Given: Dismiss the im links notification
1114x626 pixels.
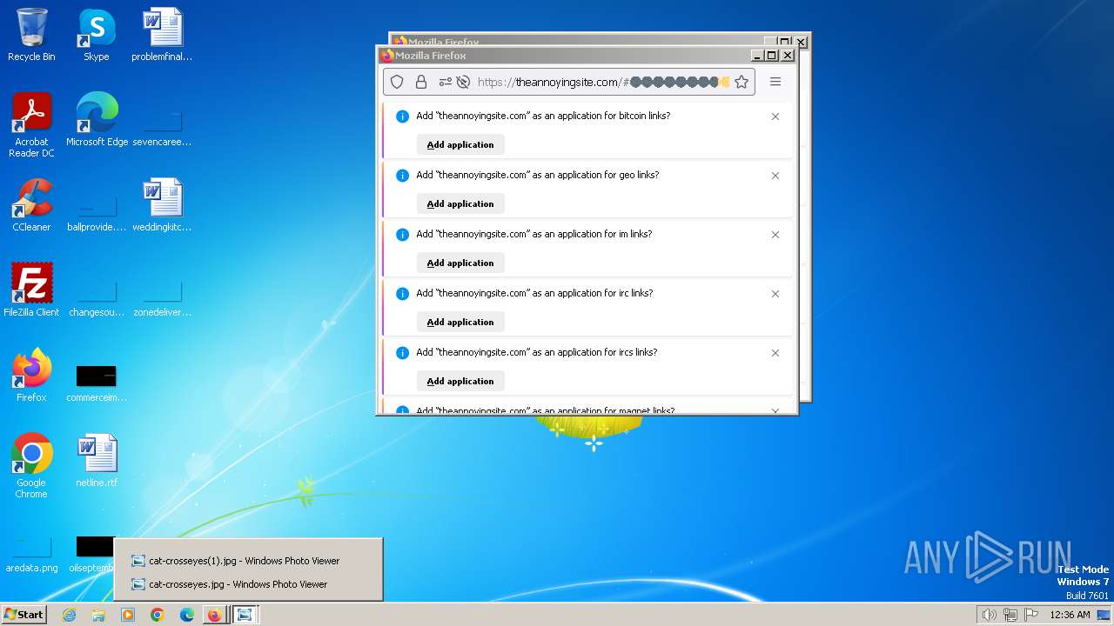Looking at the screenshot, I should pyautogui.click(x=775, y=234).
